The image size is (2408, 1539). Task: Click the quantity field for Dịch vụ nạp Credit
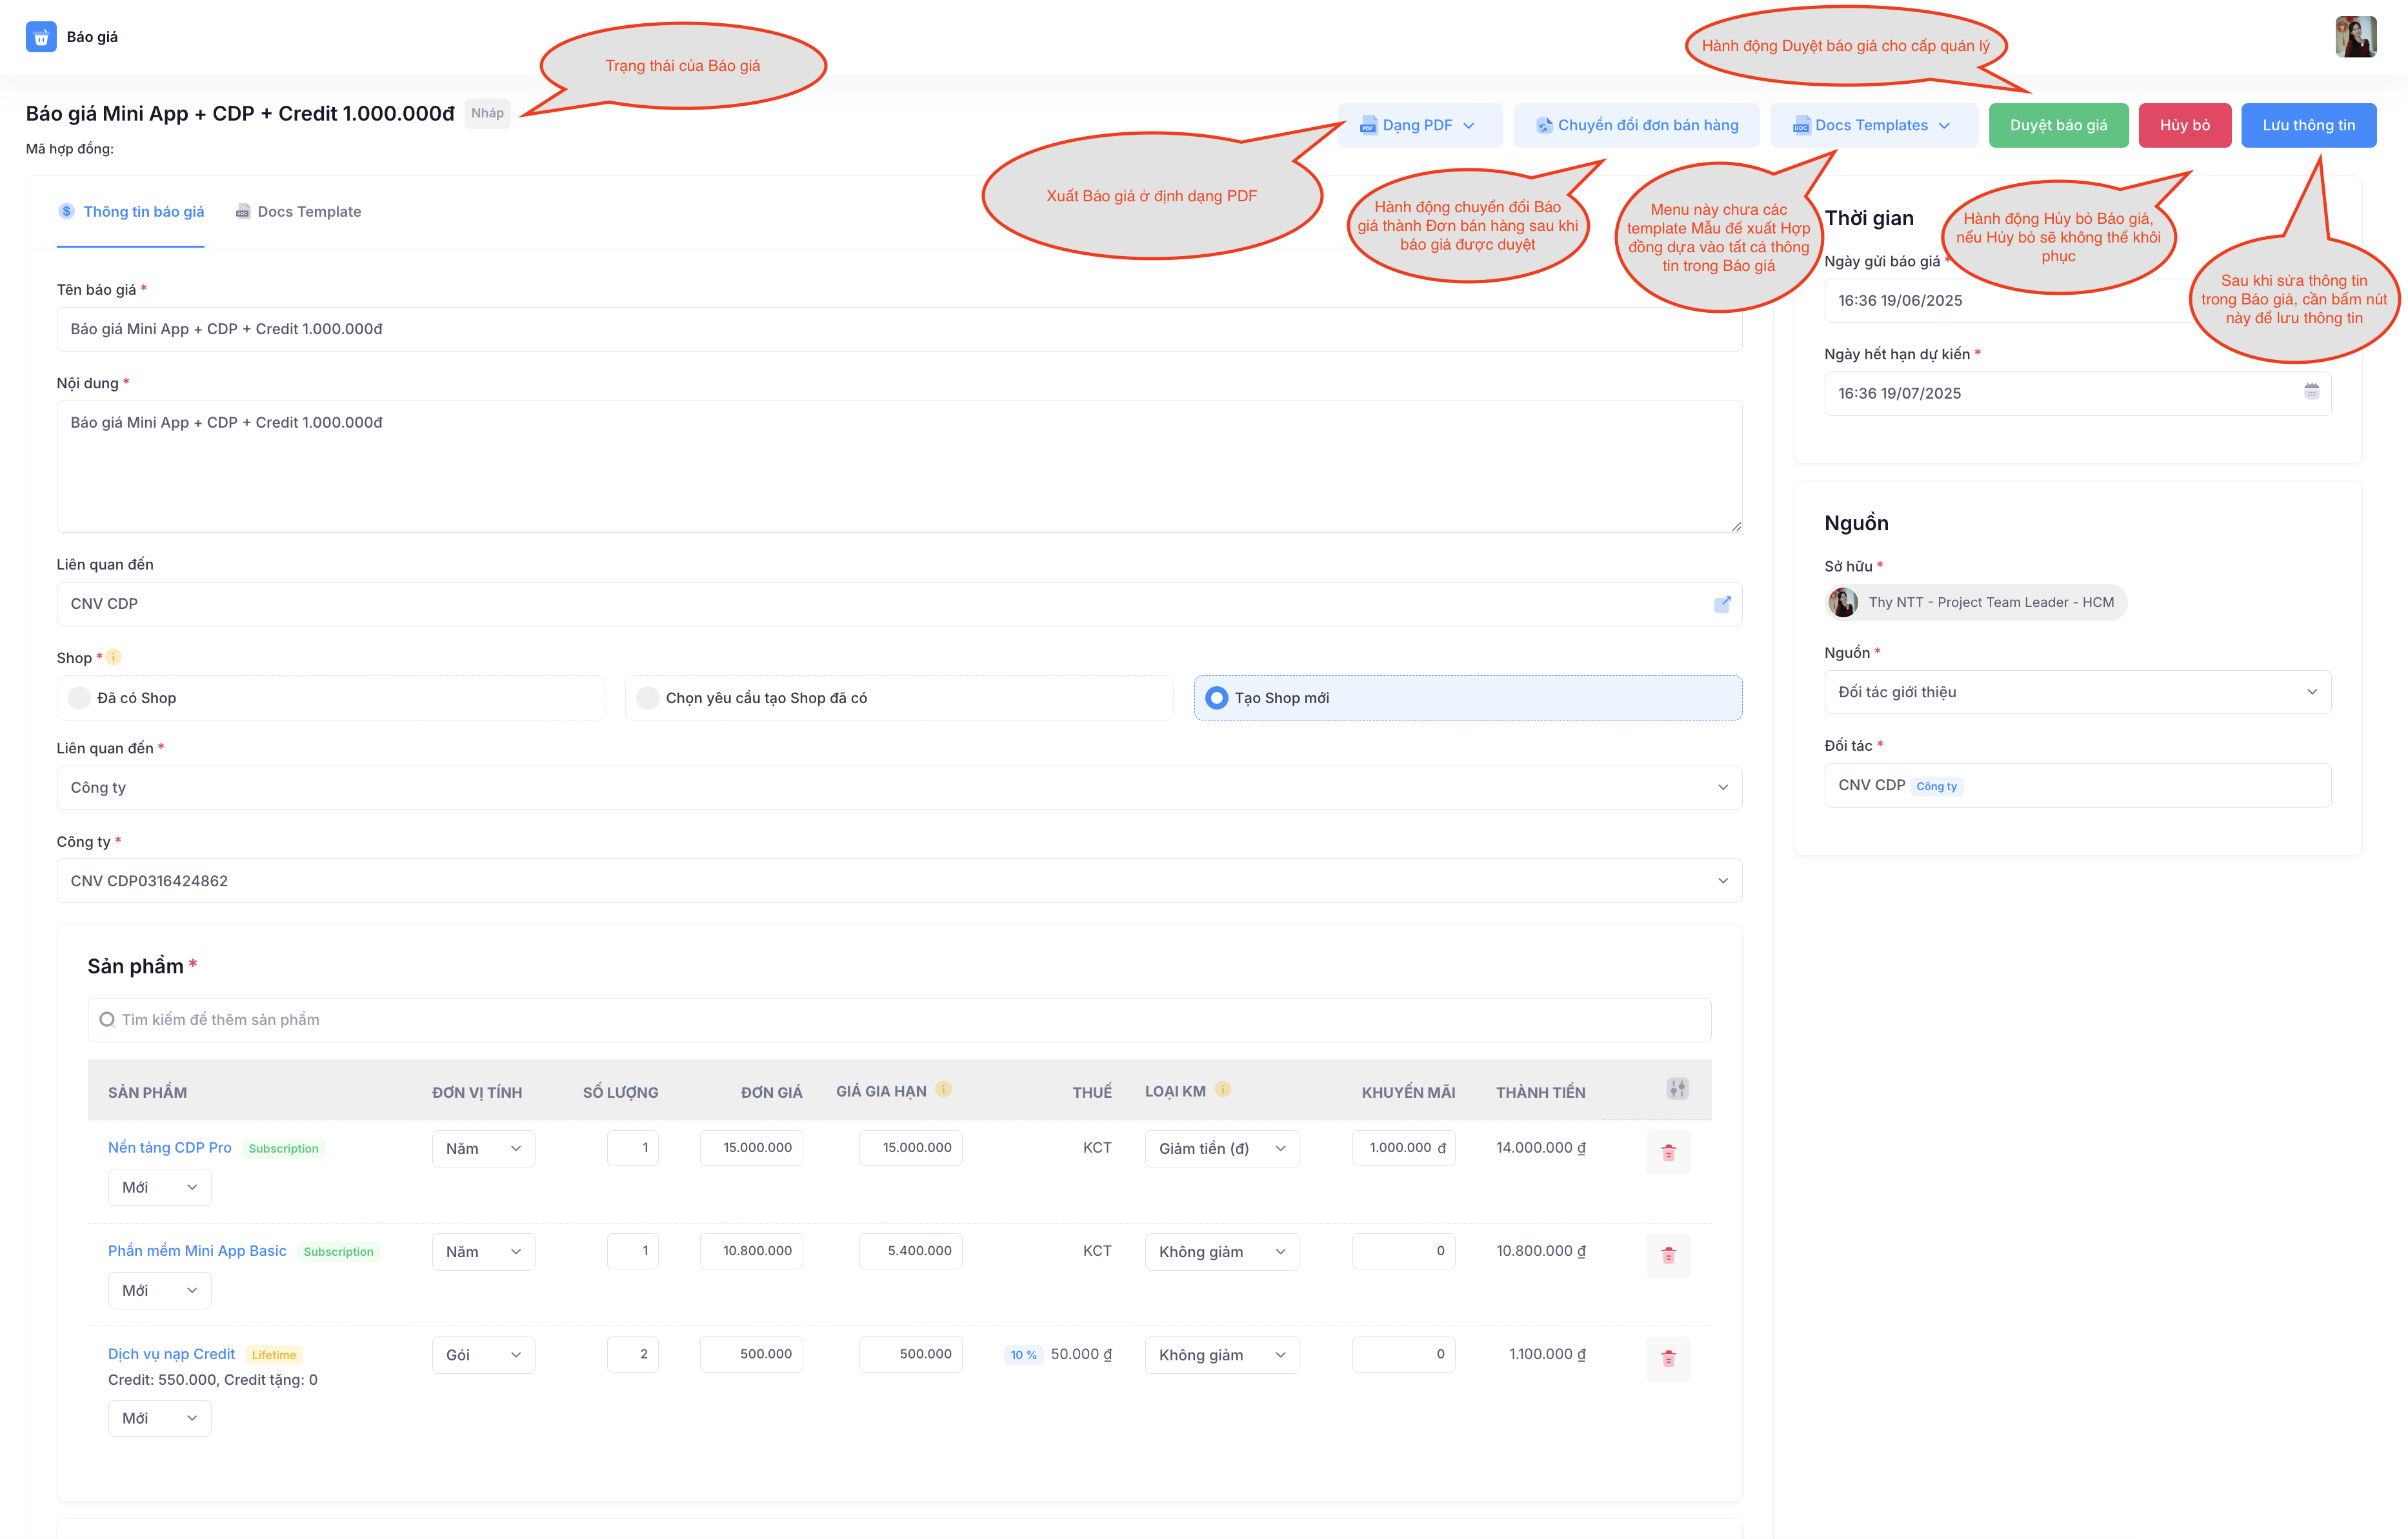tap(632, 1354)
